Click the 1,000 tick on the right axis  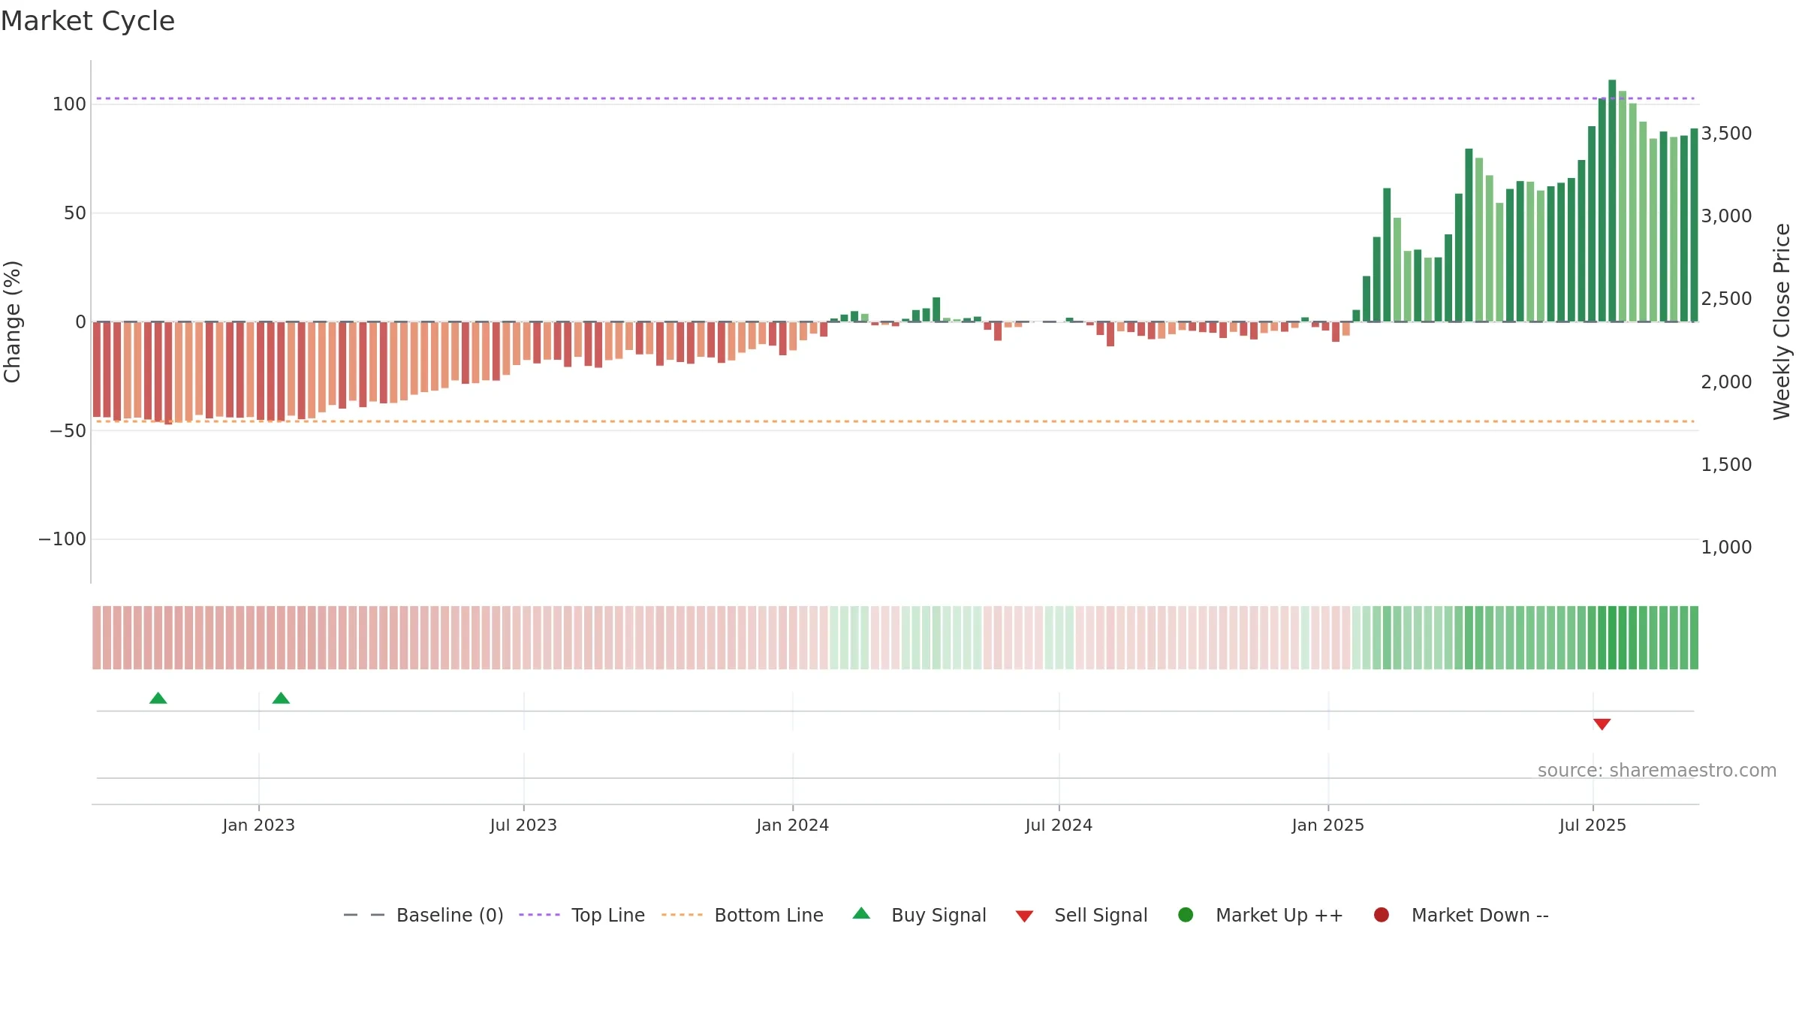coord(1726,548)
